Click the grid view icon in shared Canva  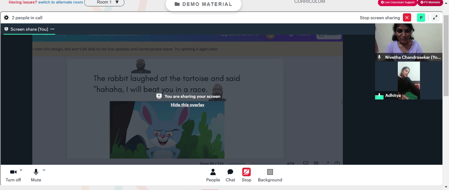(316, 163)
